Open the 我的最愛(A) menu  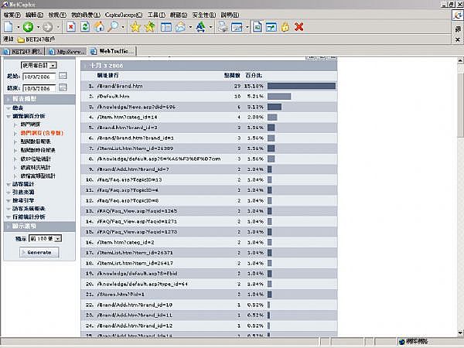coord(86,15)
